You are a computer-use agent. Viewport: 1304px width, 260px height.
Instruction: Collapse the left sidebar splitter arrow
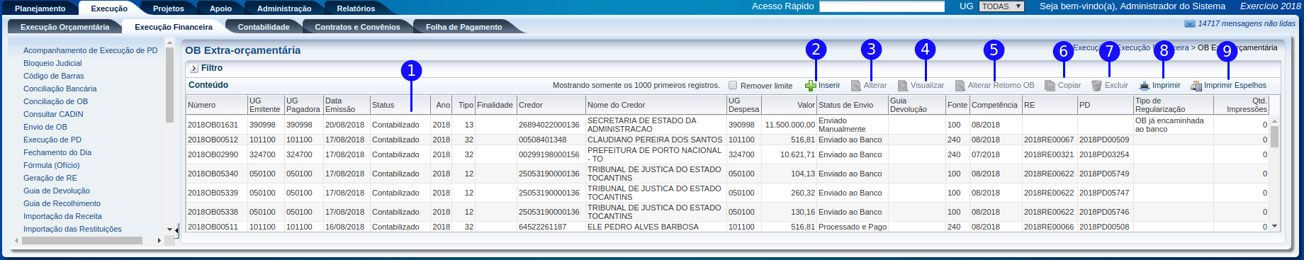(177, 229)
